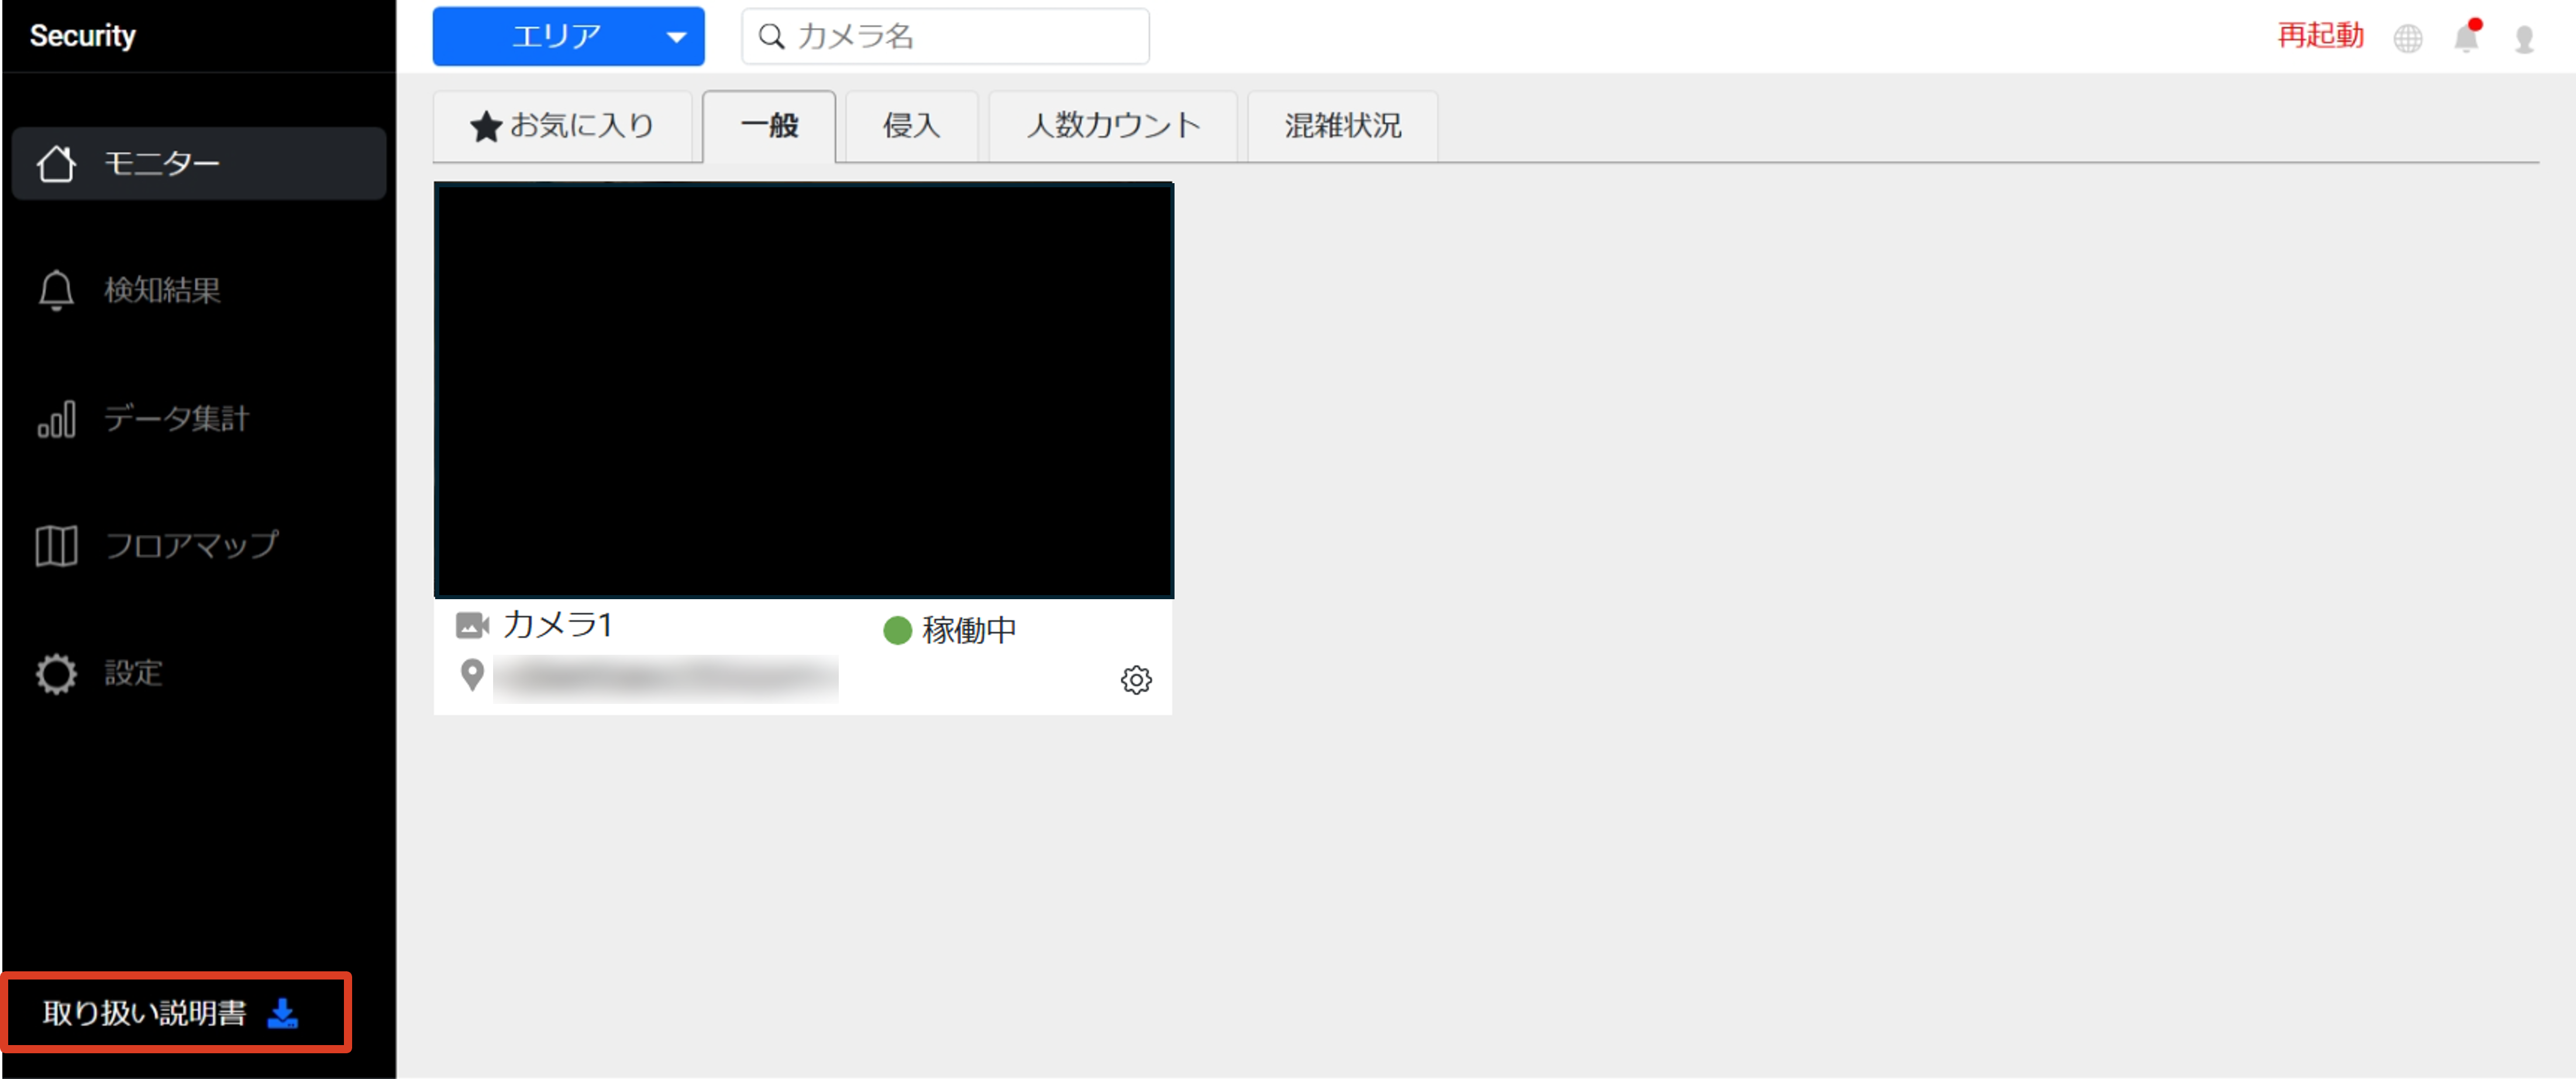The height and width of the screenshot is (1079, 2576).
Task: Select the 混雑状況 tab
Action: click(1342, 126)
